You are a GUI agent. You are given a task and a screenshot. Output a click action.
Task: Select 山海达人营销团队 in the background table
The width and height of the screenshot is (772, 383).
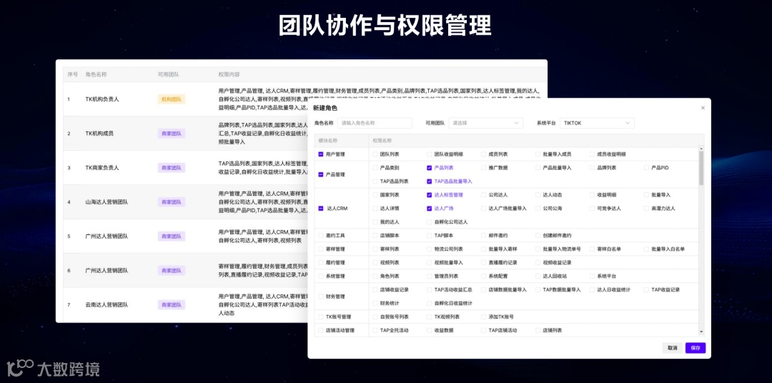click(107, 202)
